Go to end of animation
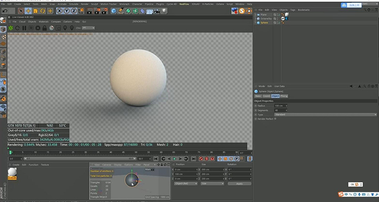Screen dimensions: 379x202 click(193, 158)
